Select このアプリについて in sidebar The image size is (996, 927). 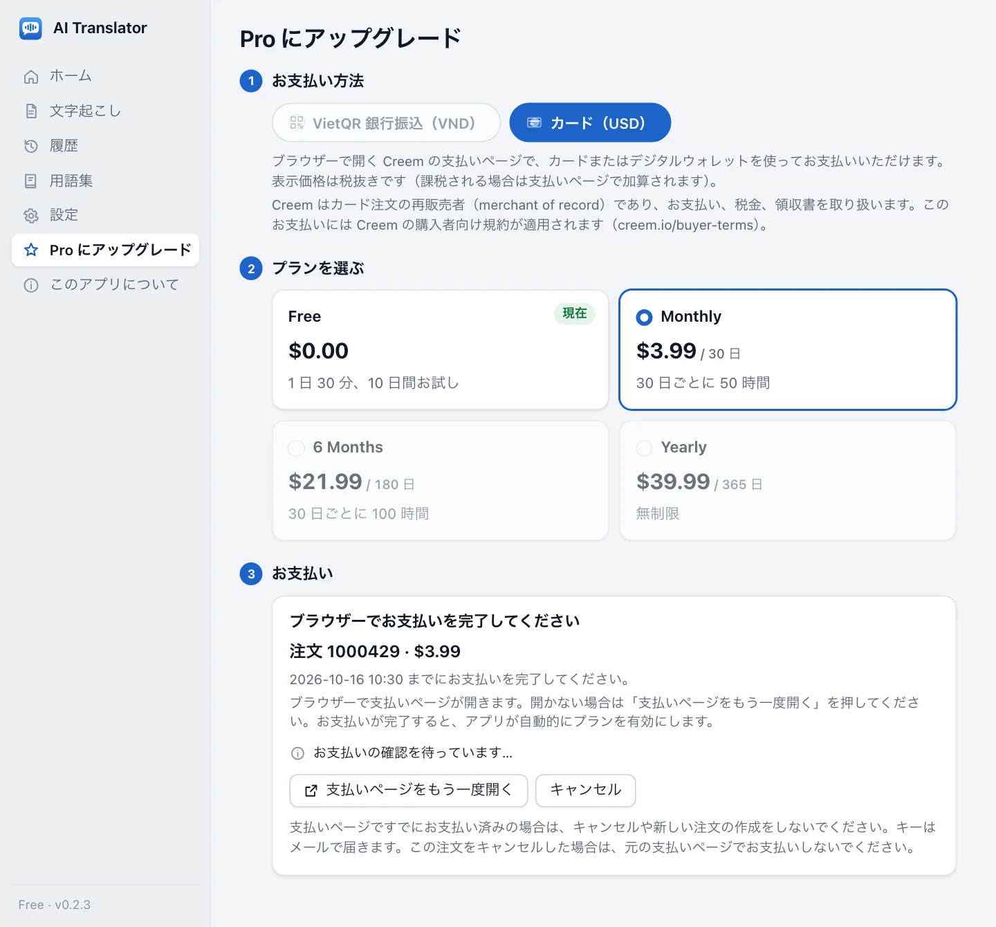pos(105,284)
